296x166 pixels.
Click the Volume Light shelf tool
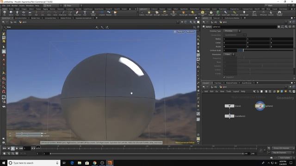pyautogui.click(x=183, y=13)
